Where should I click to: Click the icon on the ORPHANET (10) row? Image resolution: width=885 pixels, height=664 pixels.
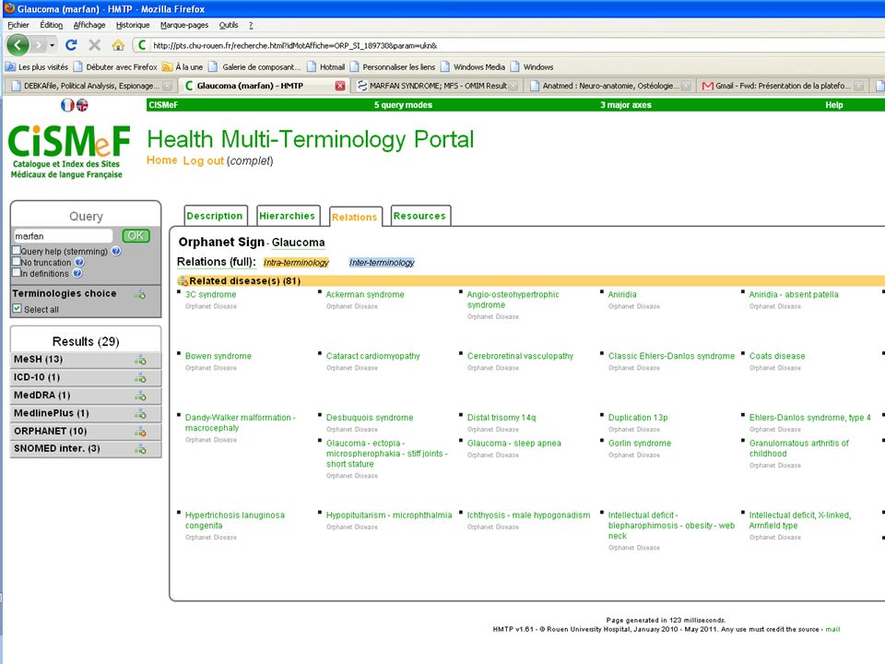tap(140, 432)
